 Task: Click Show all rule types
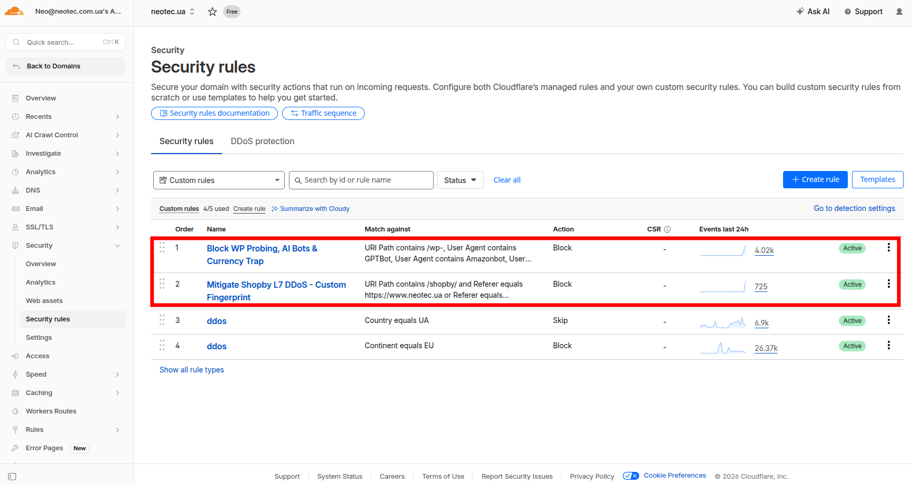point(192,370)
